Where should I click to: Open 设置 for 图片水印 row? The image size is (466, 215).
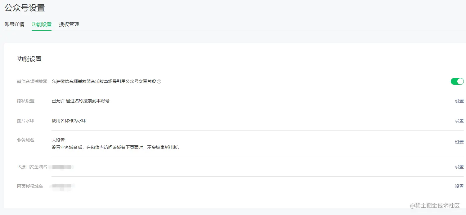coord(459,121)
